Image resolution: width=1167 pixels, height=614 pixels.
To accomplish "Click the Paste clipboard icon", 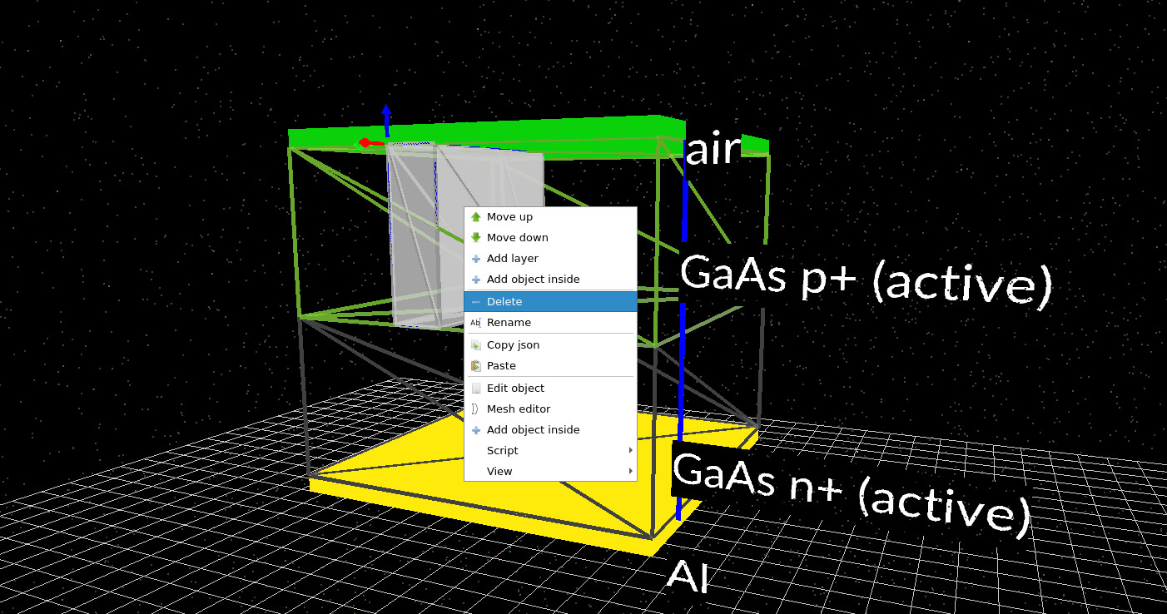I will tap(475, 365).
